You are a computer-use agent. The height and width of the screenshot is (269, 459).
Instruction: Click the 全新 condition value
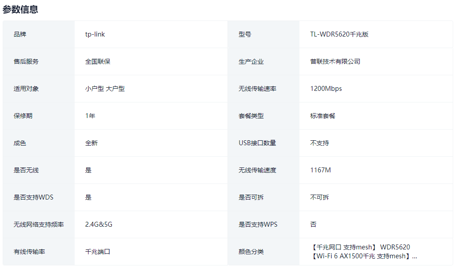91,143
